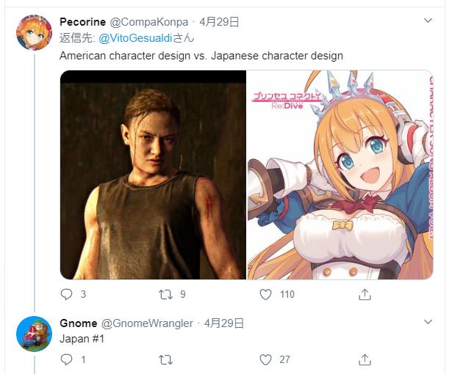Open the Pecorine display name link
The height and width of the screenshot is (374, 452).
coord(83,22)
